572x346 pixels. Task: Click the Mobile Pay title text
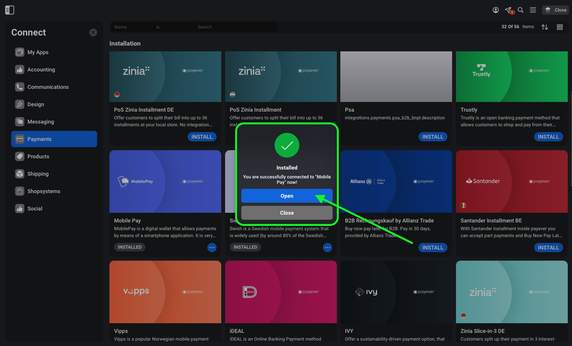coord(127,220)
